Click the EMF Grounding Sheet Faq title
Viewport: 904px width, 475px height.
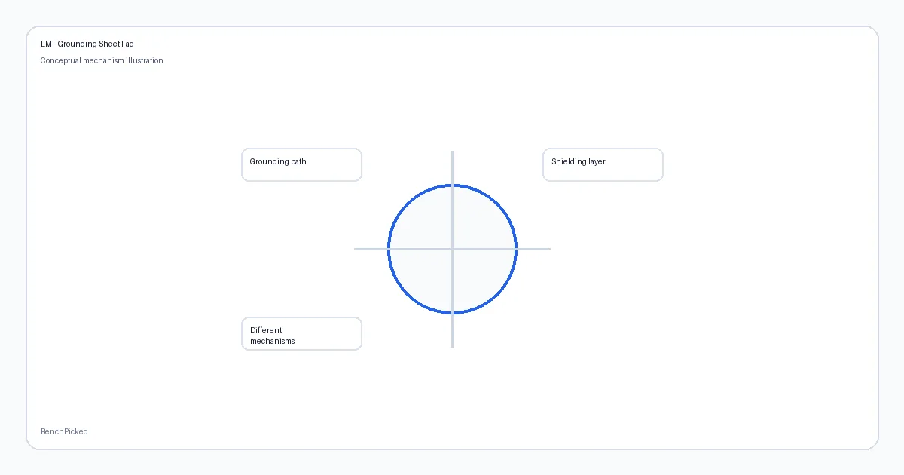coord(87,44)
